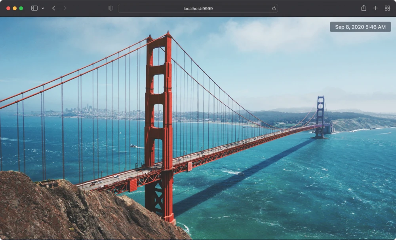Minimize the window with yellow button

pyautogui.click(x=15, y=8)
